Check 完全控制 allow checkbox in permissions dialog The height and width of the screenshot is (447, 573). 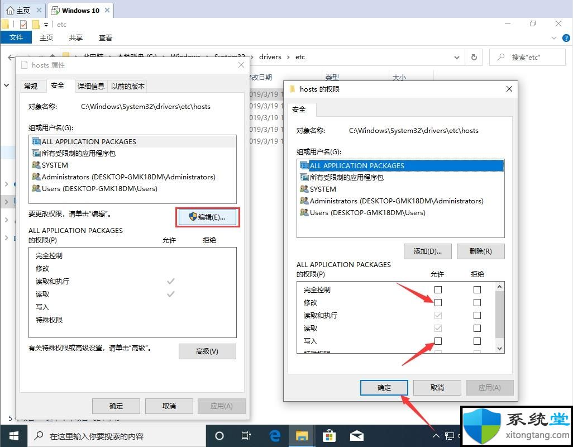(x=438, y=289)
